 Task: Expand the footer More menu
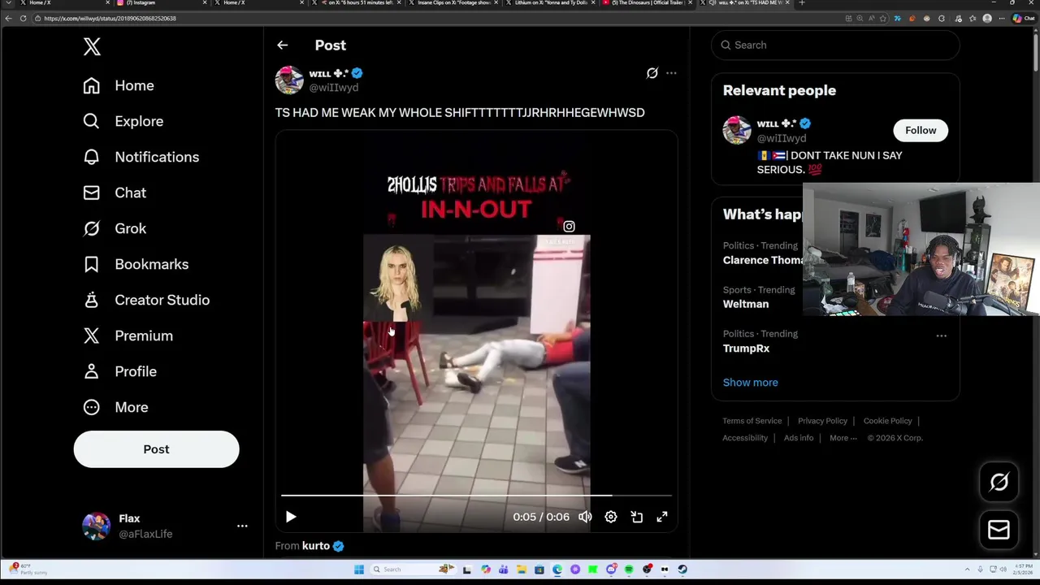point(843,438)
